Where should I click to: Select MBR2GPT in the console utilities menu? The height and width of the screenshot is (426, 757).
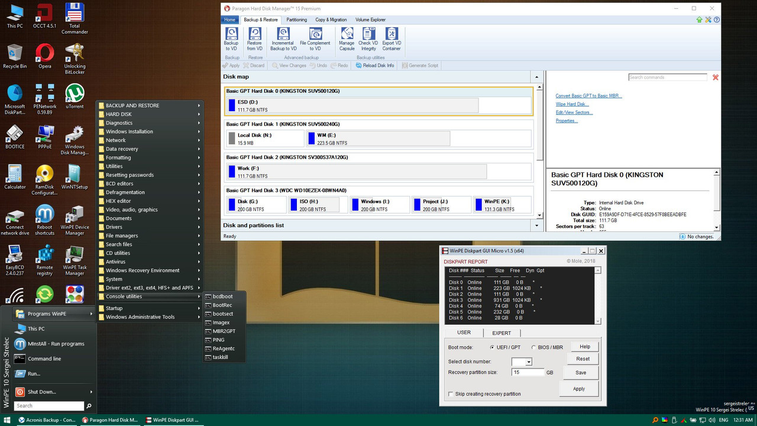224,331
